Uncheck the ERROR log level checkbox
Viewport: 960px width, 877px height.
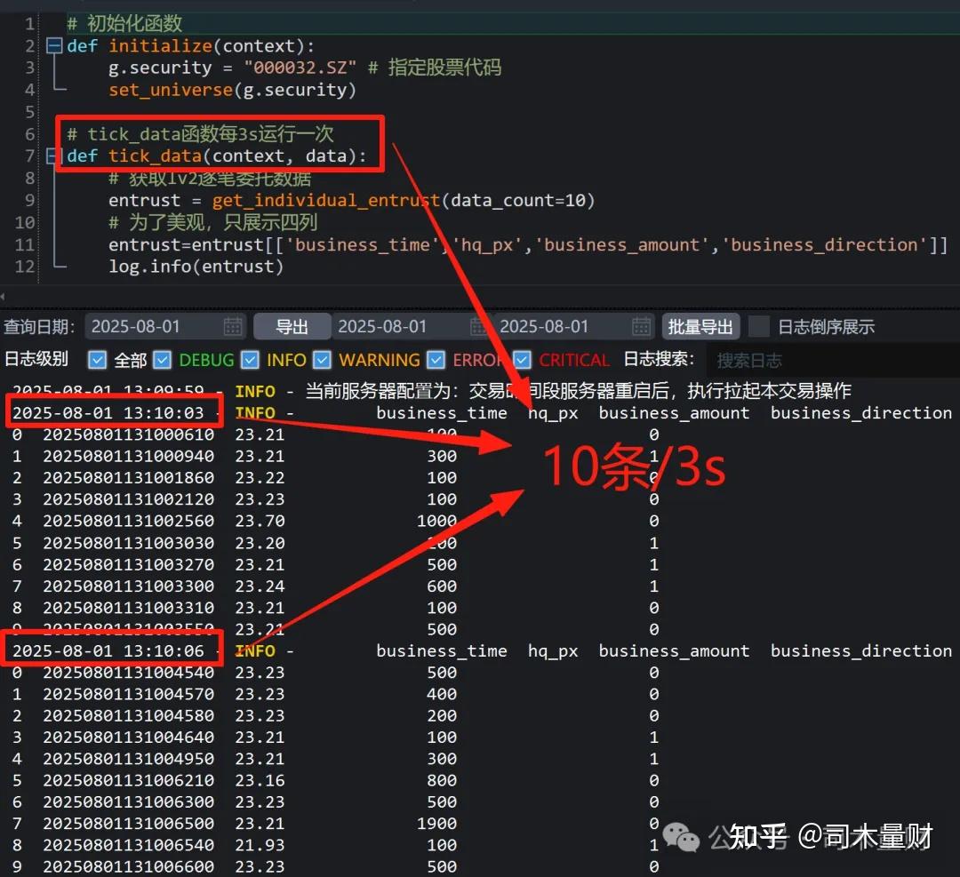[x=436, y=360]
